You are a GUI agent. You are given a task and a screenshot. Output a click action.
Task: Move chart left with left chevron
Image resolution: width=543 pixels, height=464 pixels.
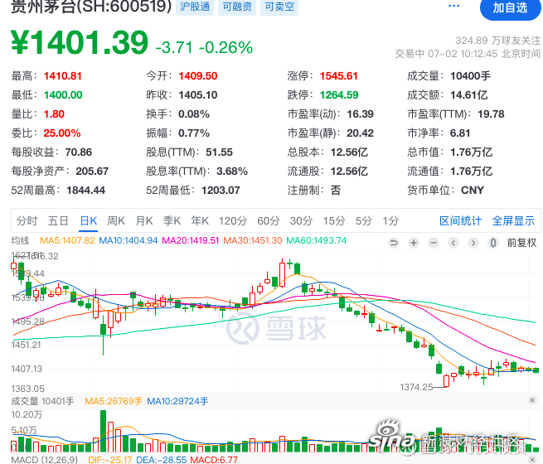[453, 243]
